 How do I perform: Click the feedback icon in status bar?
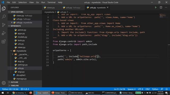coord(162,89)
